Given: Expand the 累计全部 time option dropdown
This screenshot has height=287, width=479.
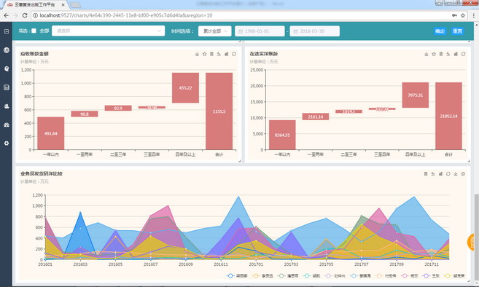Looking at the screenshot, I should point(215,31).
